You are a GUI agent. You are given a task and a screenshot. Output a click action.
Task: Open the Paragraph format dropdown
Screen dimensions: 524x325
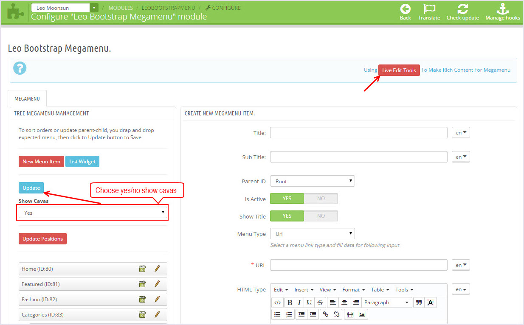coord(387,303)
